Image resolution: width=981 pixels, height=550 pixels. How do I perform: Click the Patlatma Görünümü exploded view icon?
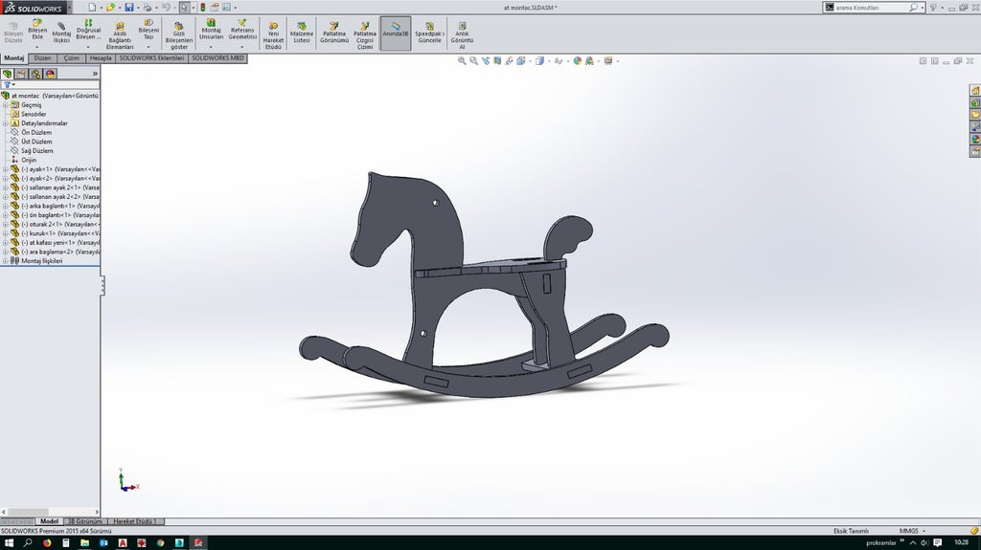click(x=334, y=33)
